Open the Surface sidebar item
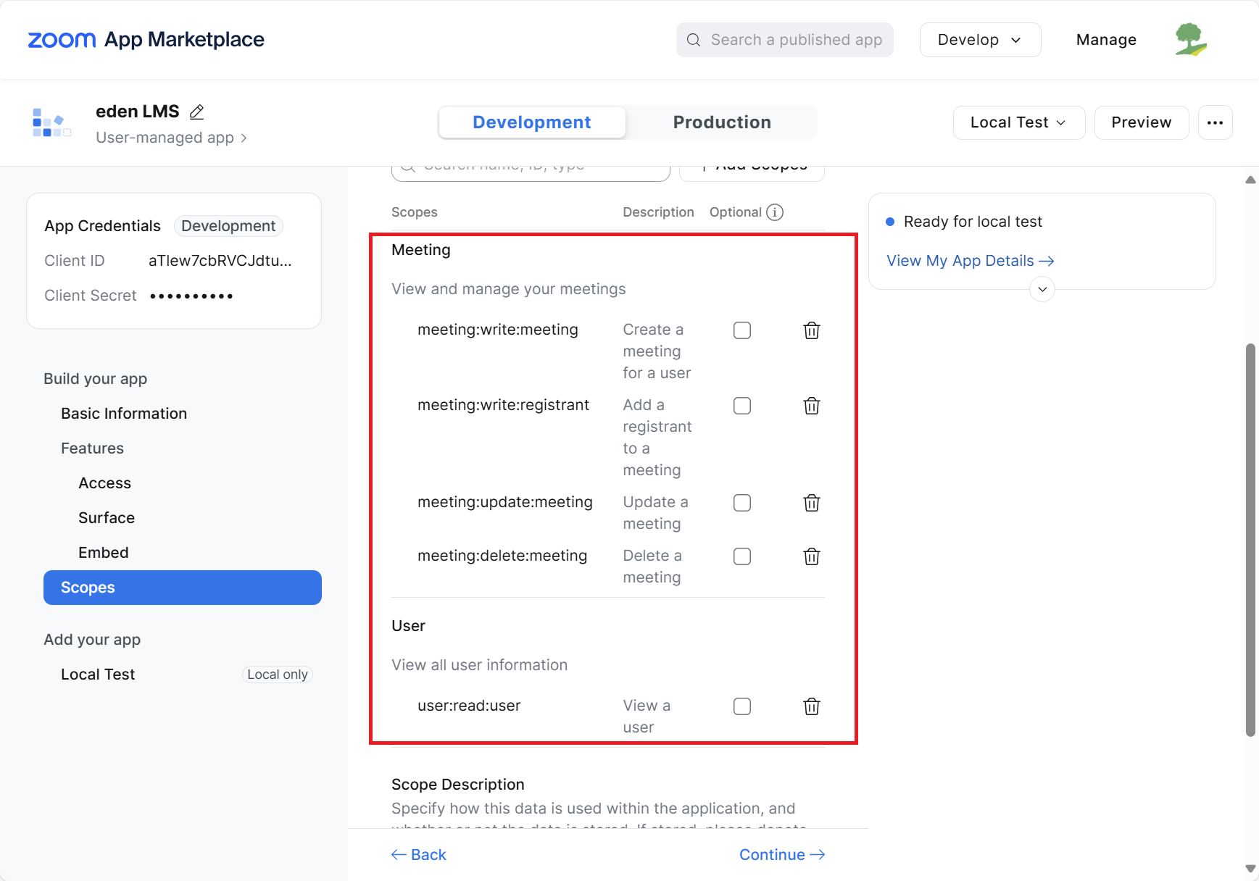1259x881 pixels. pyautogui.click(x=107, y=518)
